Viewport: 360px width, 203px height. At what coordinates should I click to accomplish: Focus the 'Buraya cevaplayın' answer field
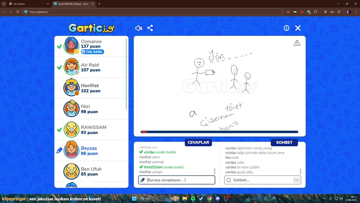[177, 180]
